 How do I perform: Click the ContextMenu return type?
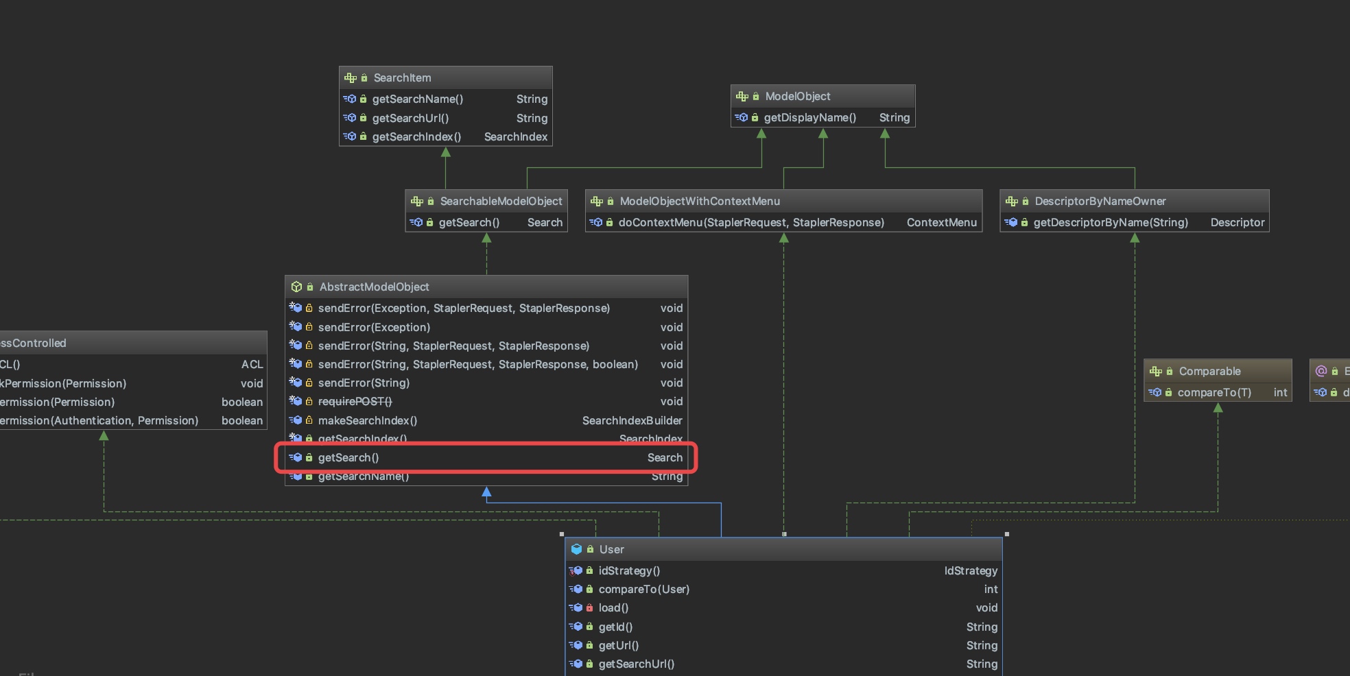coord(942,222)
